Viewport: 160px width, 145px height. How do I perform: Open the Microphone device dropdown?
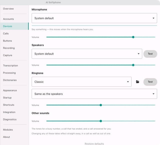pyautogui.click(x=94, y=18)
